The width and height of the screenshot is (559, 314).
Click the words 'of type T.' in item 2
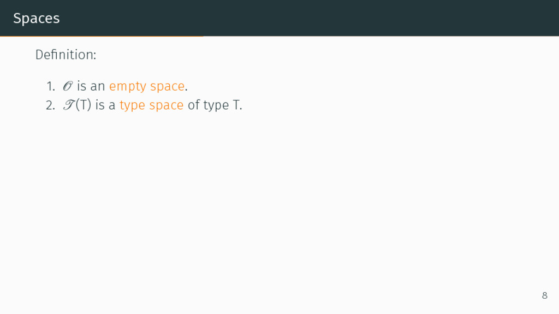point(215,105)
